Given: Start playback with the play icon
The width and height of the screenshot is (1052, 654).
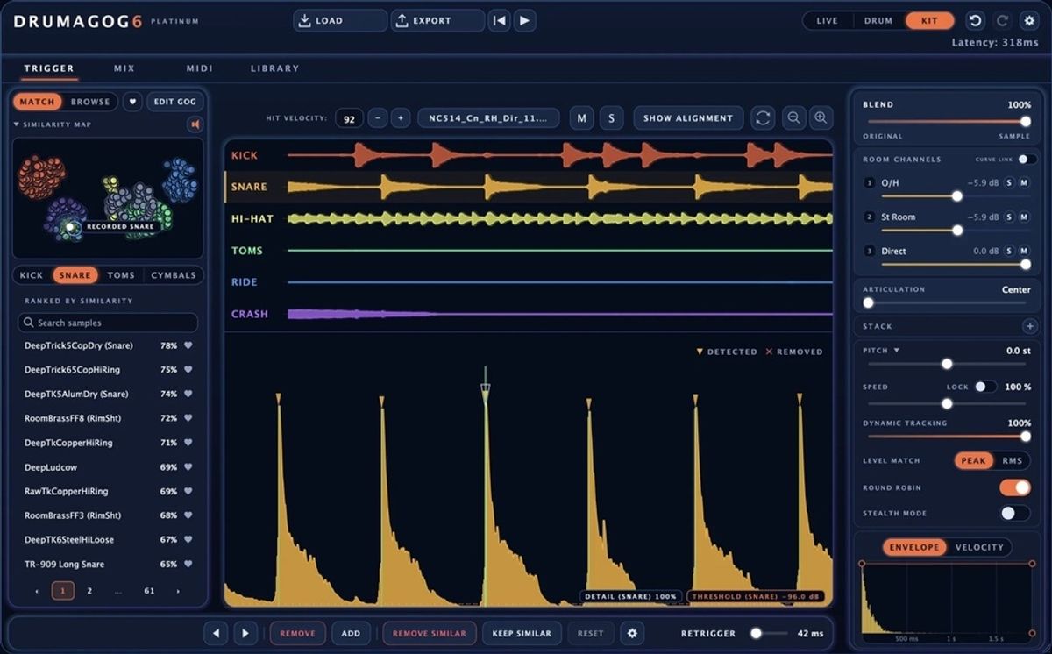Looking at the screenshot, I should pyautogui.click(x=524, y=20).
